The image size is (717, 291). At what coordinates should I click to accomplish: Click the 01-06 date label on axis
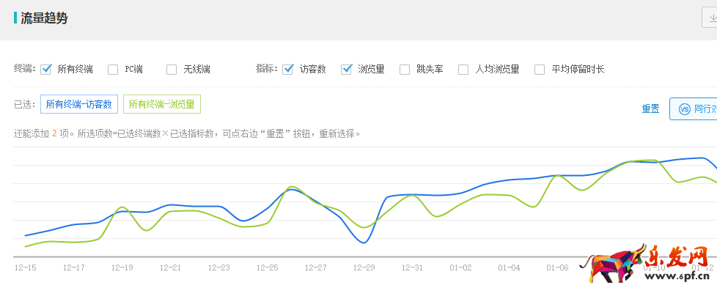coord(558,268)
